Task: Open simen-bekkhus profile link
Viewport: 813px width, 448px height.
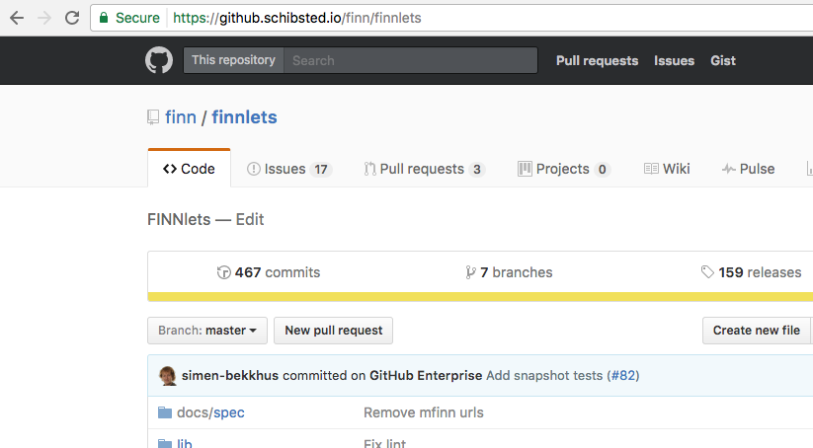Action: 230,376
